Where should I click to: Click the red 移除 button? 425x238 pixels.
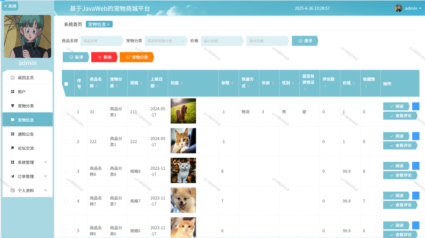104,57
